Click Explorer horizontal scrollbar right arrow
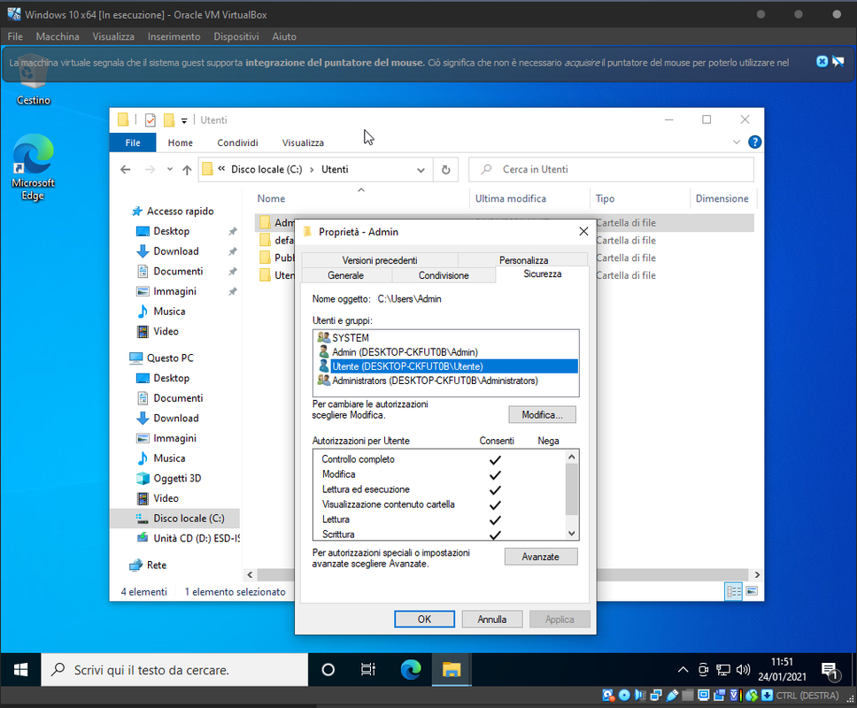Viewport: 857px width, 708px height. 756,574
